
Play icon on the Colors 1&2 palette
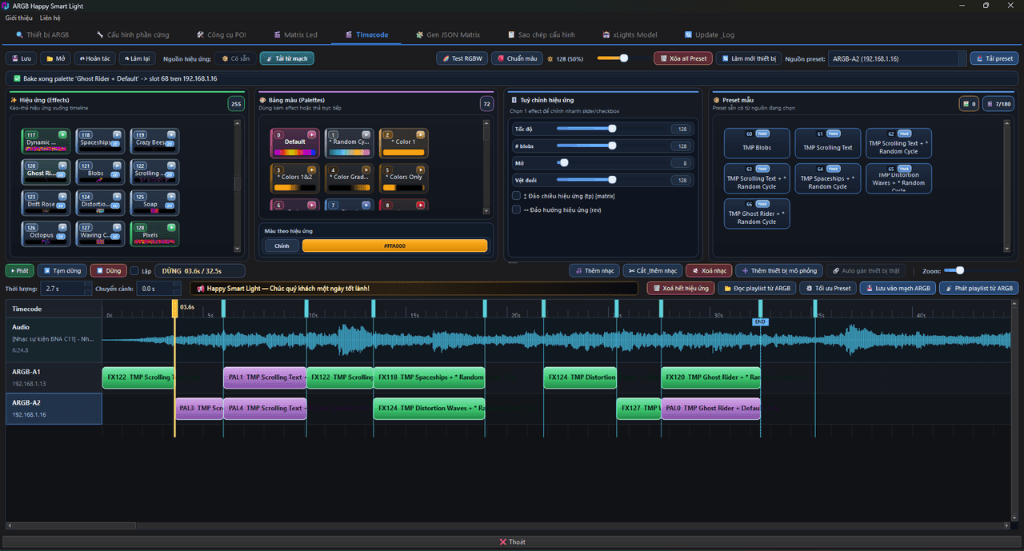click(x=312, y=170)
